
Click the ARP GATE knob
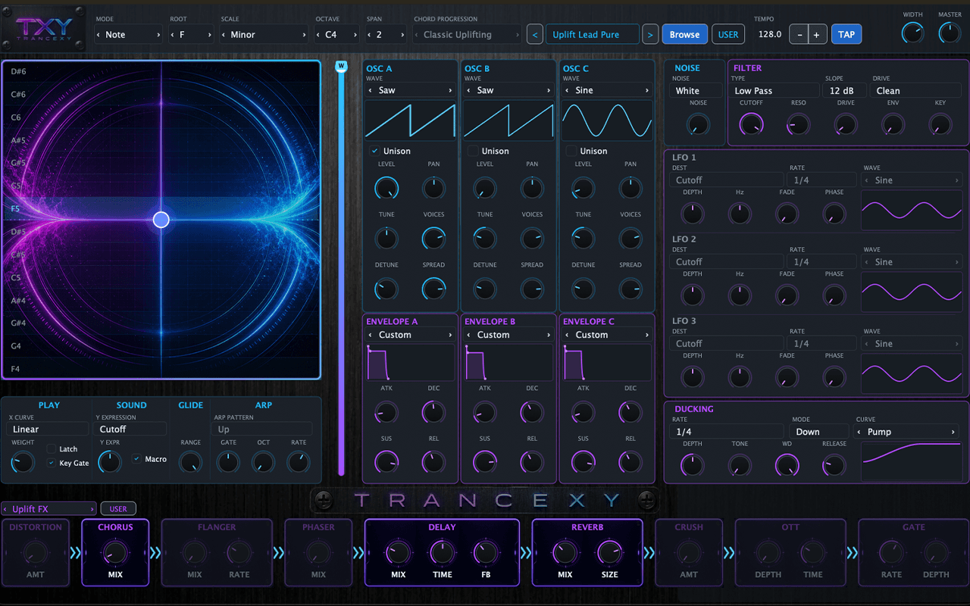coord(228,462)
